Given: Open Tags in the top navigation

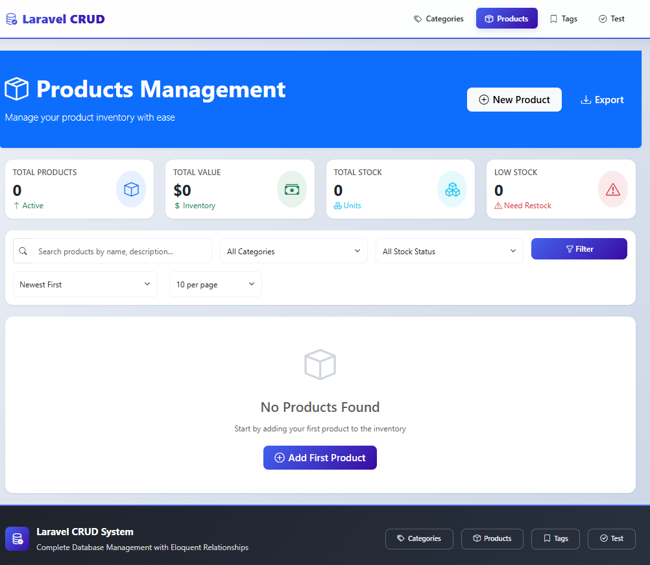Looking at the screenshot, I should [564, 19].
